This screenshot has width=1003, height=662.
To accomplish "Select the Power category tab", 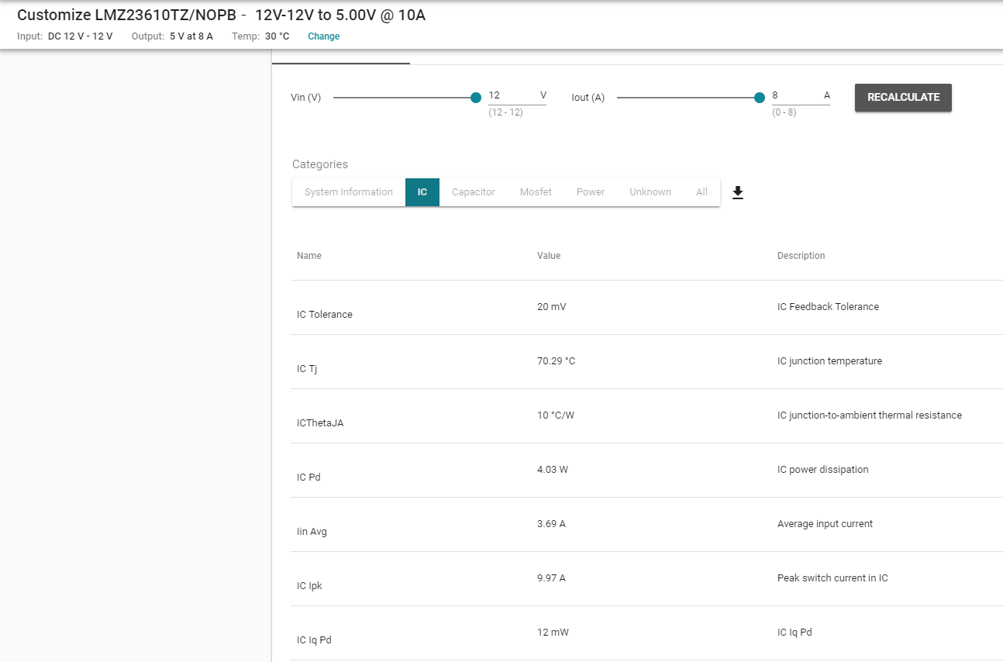I will [591, 192].
